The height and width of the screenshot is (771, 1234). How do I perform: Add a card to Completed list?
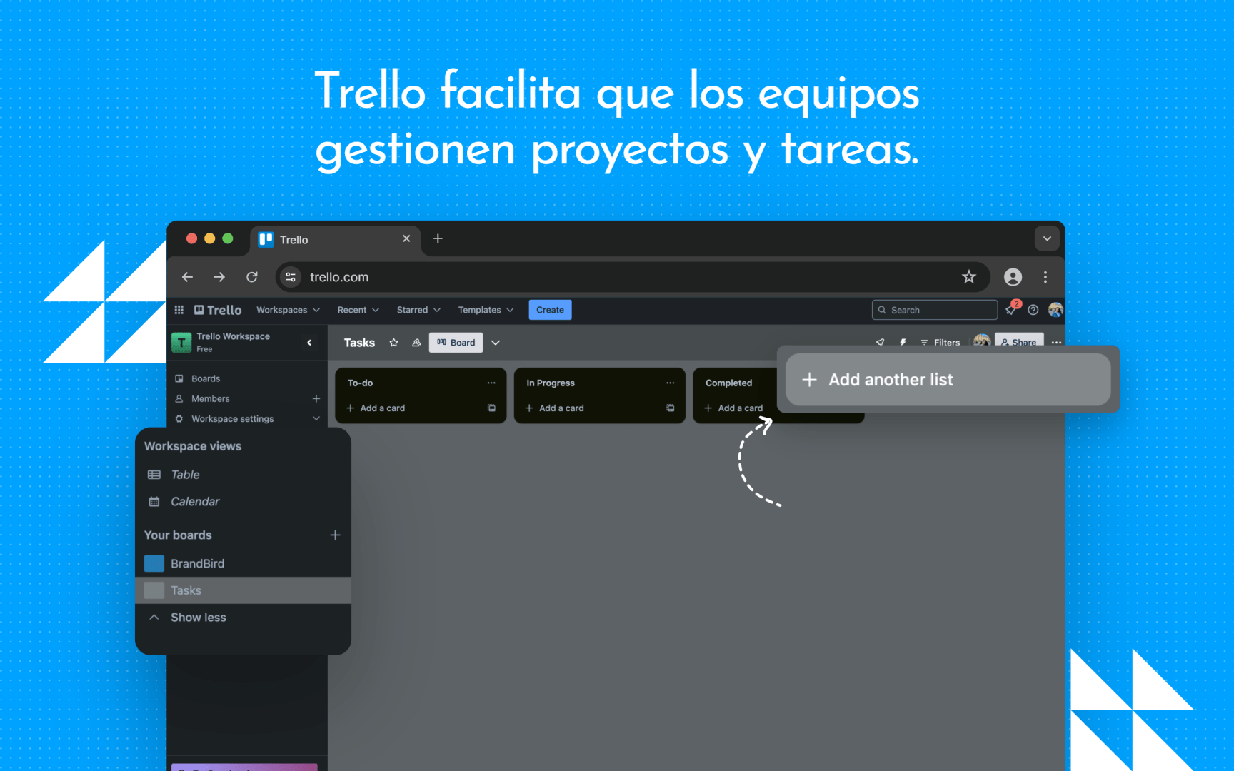pyautogui.click(x=733, y=408)
